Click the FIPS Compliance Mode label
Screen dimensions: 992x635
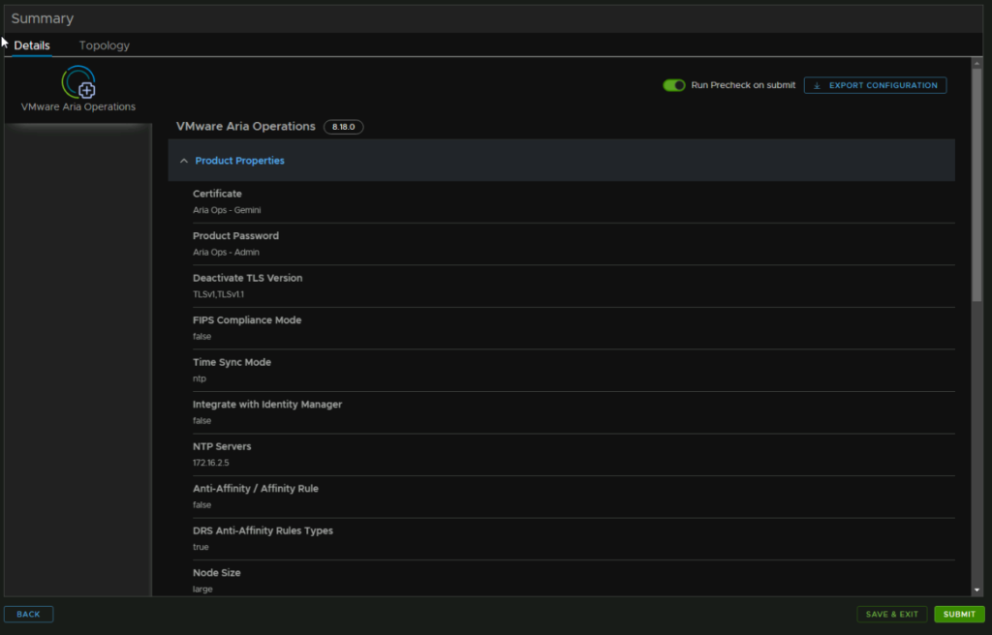[247, 320]
